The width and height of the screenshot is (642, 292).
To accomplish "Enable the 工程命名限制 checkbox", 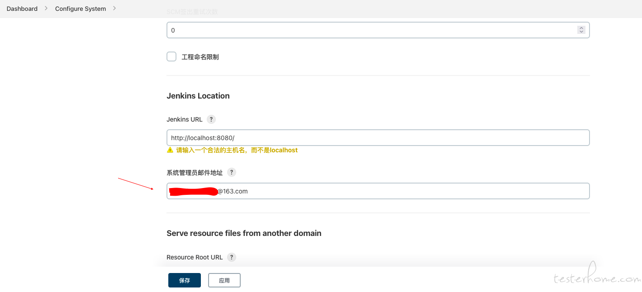I will point(171,57).
